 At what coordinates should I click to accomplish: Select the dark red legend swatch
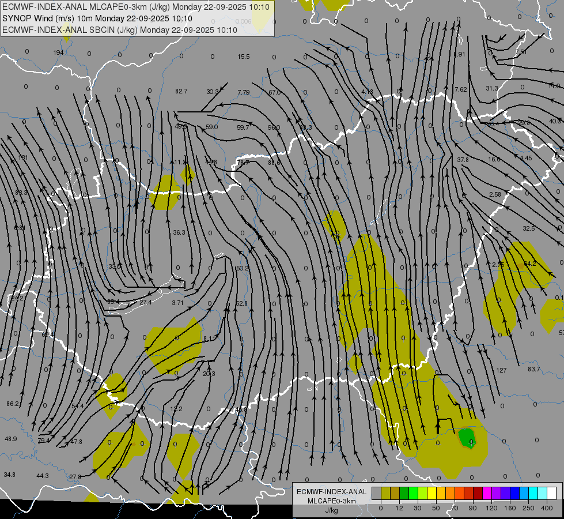[x=478, y=493]
